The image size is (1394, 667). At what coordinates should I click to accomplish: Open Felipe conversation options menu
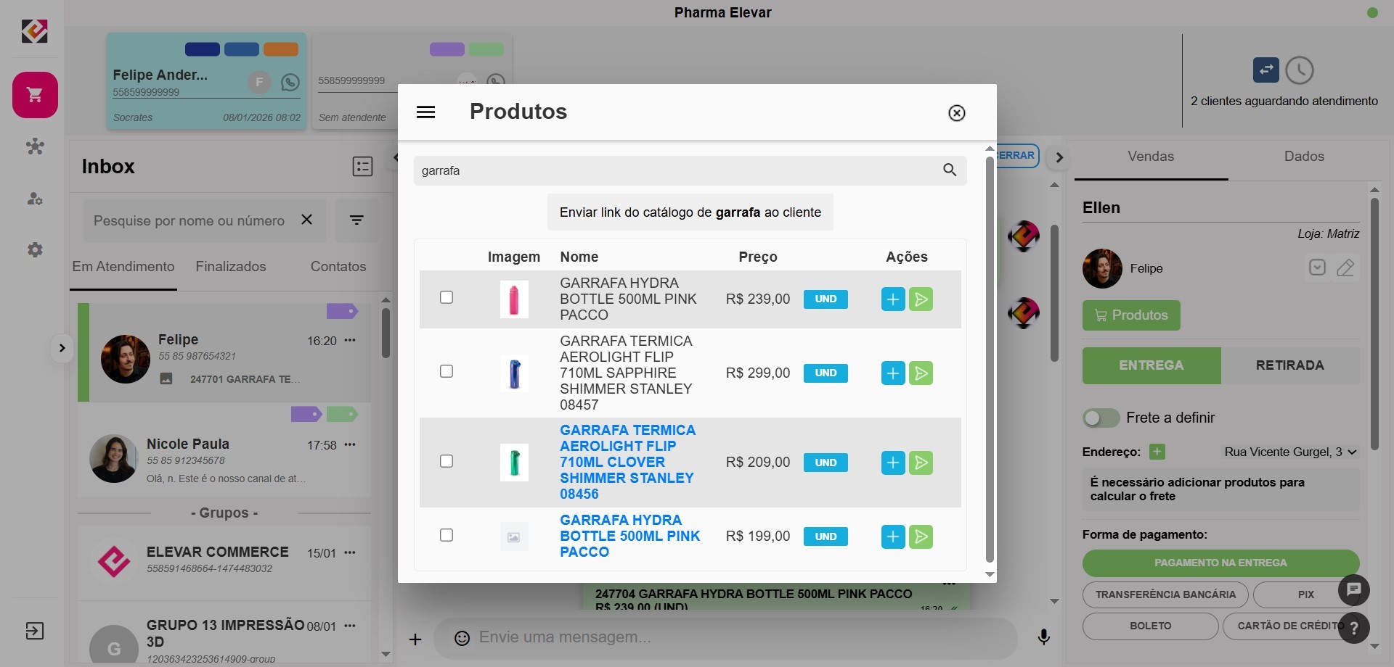[x=350, y=340]
